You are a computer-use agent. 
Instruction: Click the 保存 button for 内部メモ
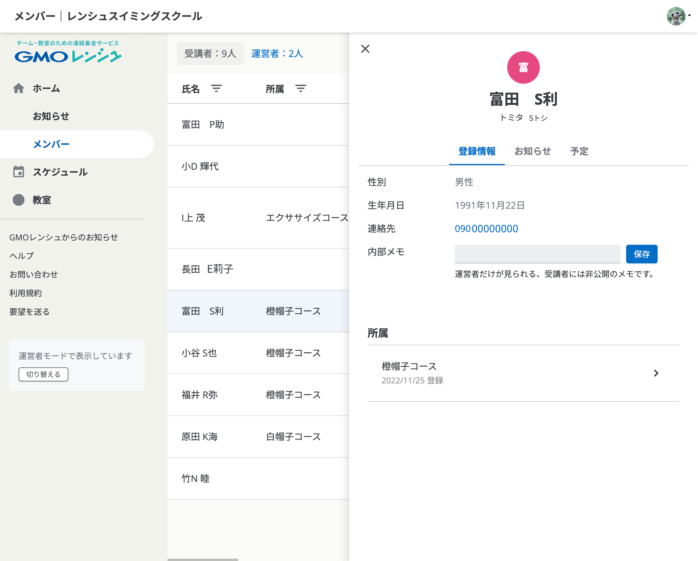[x=642, y=254]
